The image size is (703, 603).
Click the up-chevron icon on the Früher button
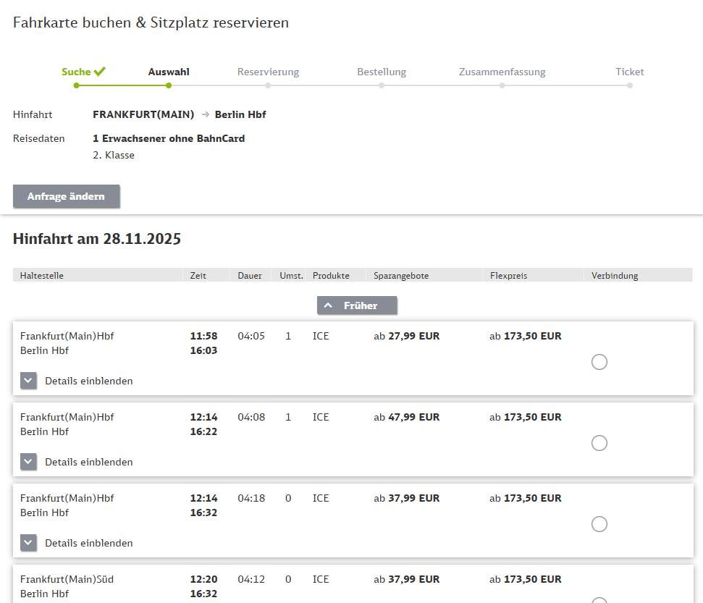pyautogui.click(x=328, y=305)
